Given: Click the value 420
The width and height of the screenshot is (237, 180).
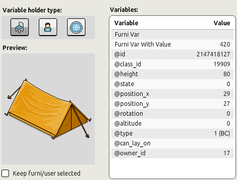Looking at the screenshot, I should tap(225, 45).
